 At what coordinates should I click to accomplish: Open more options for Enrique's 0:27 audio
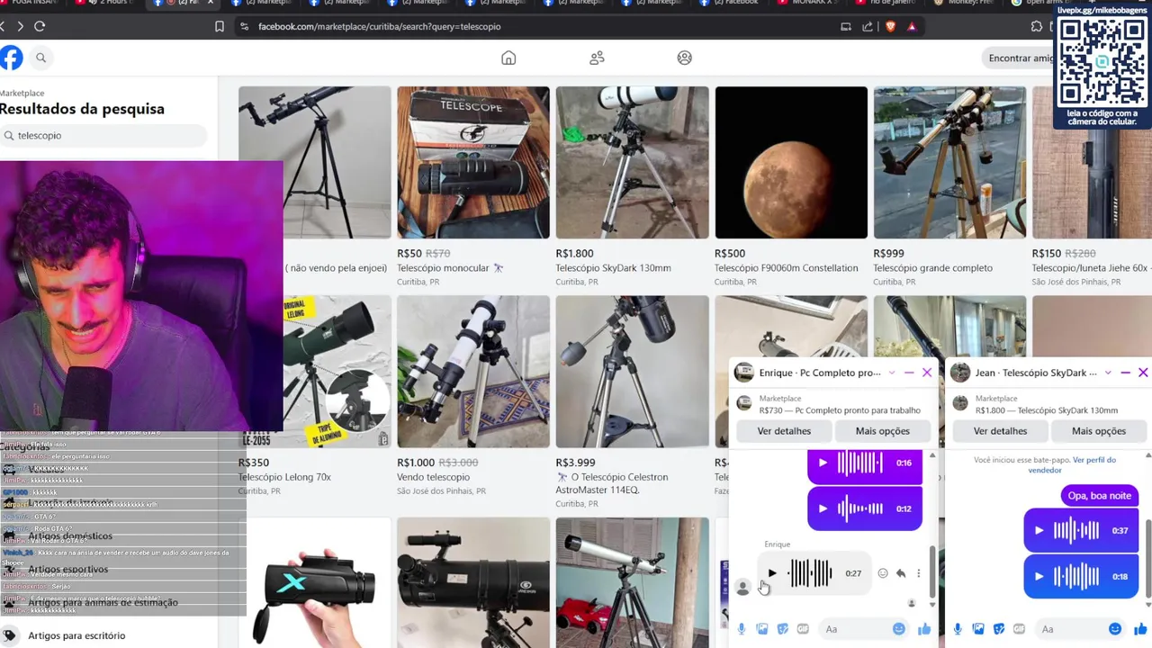click(x=918, y=573)
